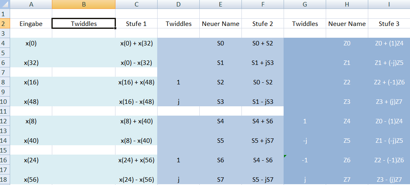Screen dimensions: 410x185
Task: Click the cell containing x(0)
Action: pos(31,43)
